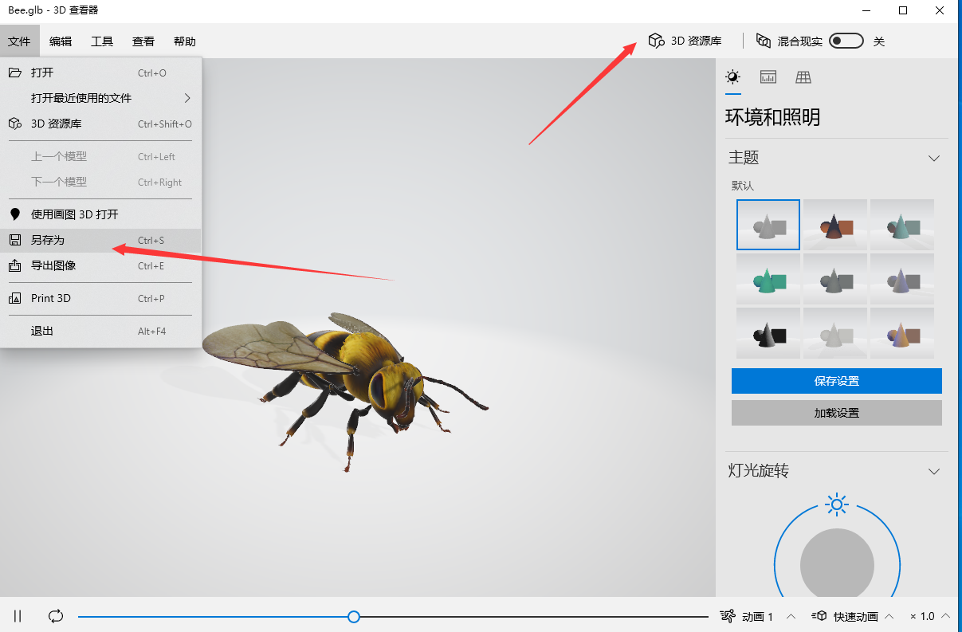Select the purple-gray theme thumbnail in row two

pos(902,279)
